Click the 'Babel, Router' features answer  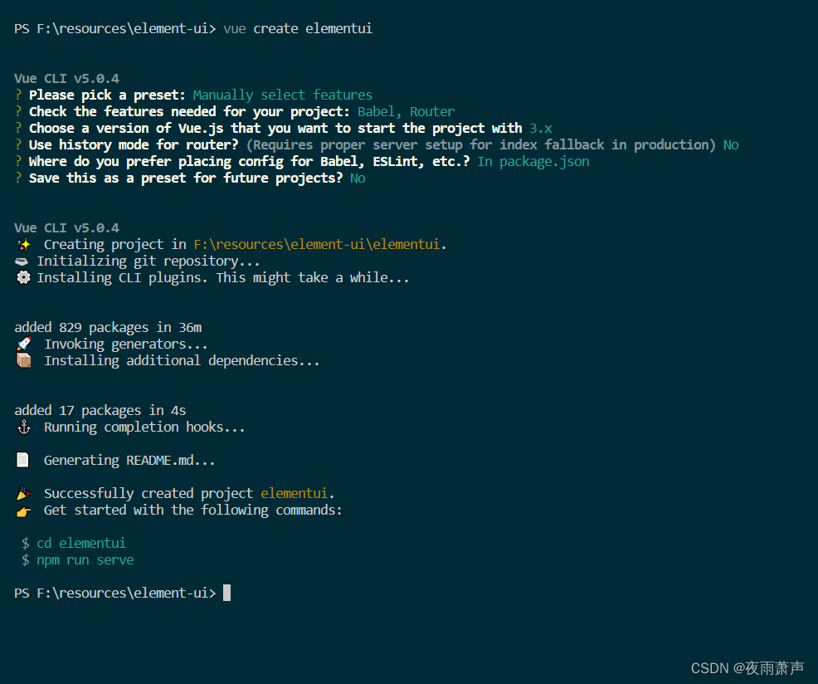(x=406, y=112)
